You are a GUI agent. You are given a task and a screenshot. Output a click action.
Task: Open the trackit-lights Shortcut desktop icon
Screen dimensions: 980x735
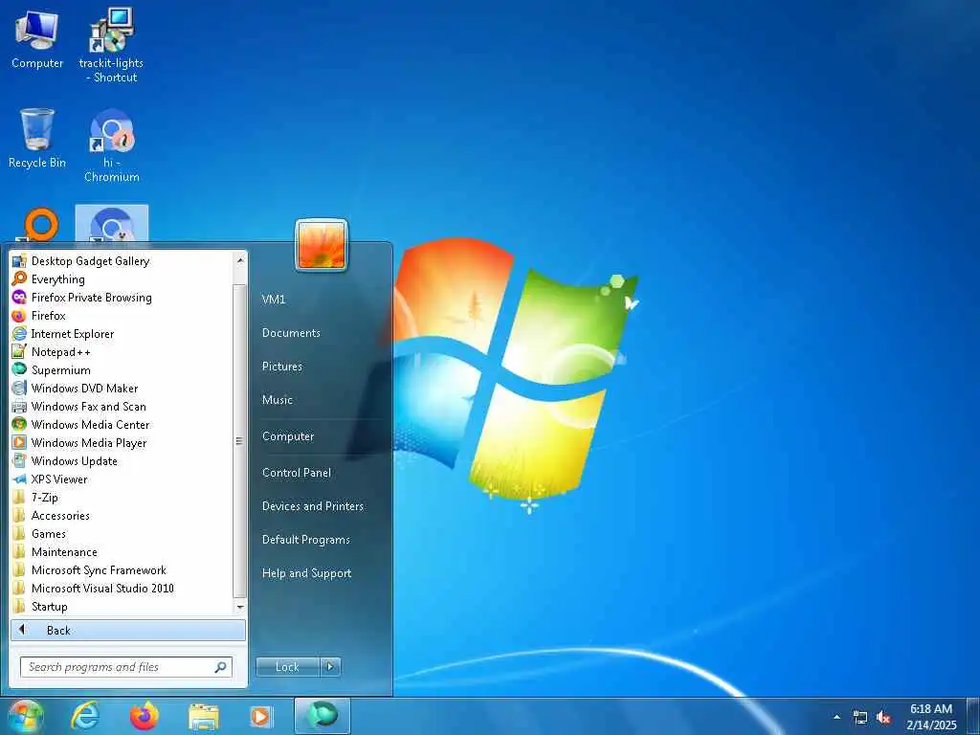tap(112, 45)
